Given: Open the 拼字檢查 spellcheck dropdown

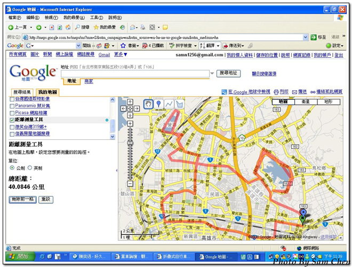Looking at the screenshot, I should click(x=195, y=46).
